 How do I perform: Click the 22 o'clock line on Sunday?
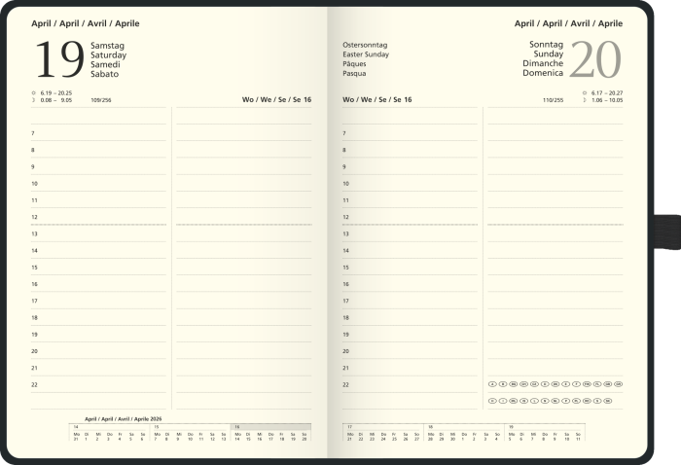click(409, 384)
